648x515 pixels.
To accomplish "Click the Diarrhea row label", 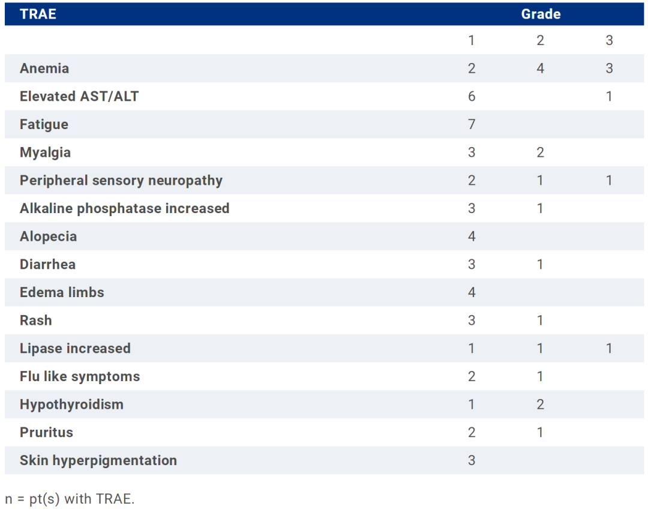I will [47, 264].
